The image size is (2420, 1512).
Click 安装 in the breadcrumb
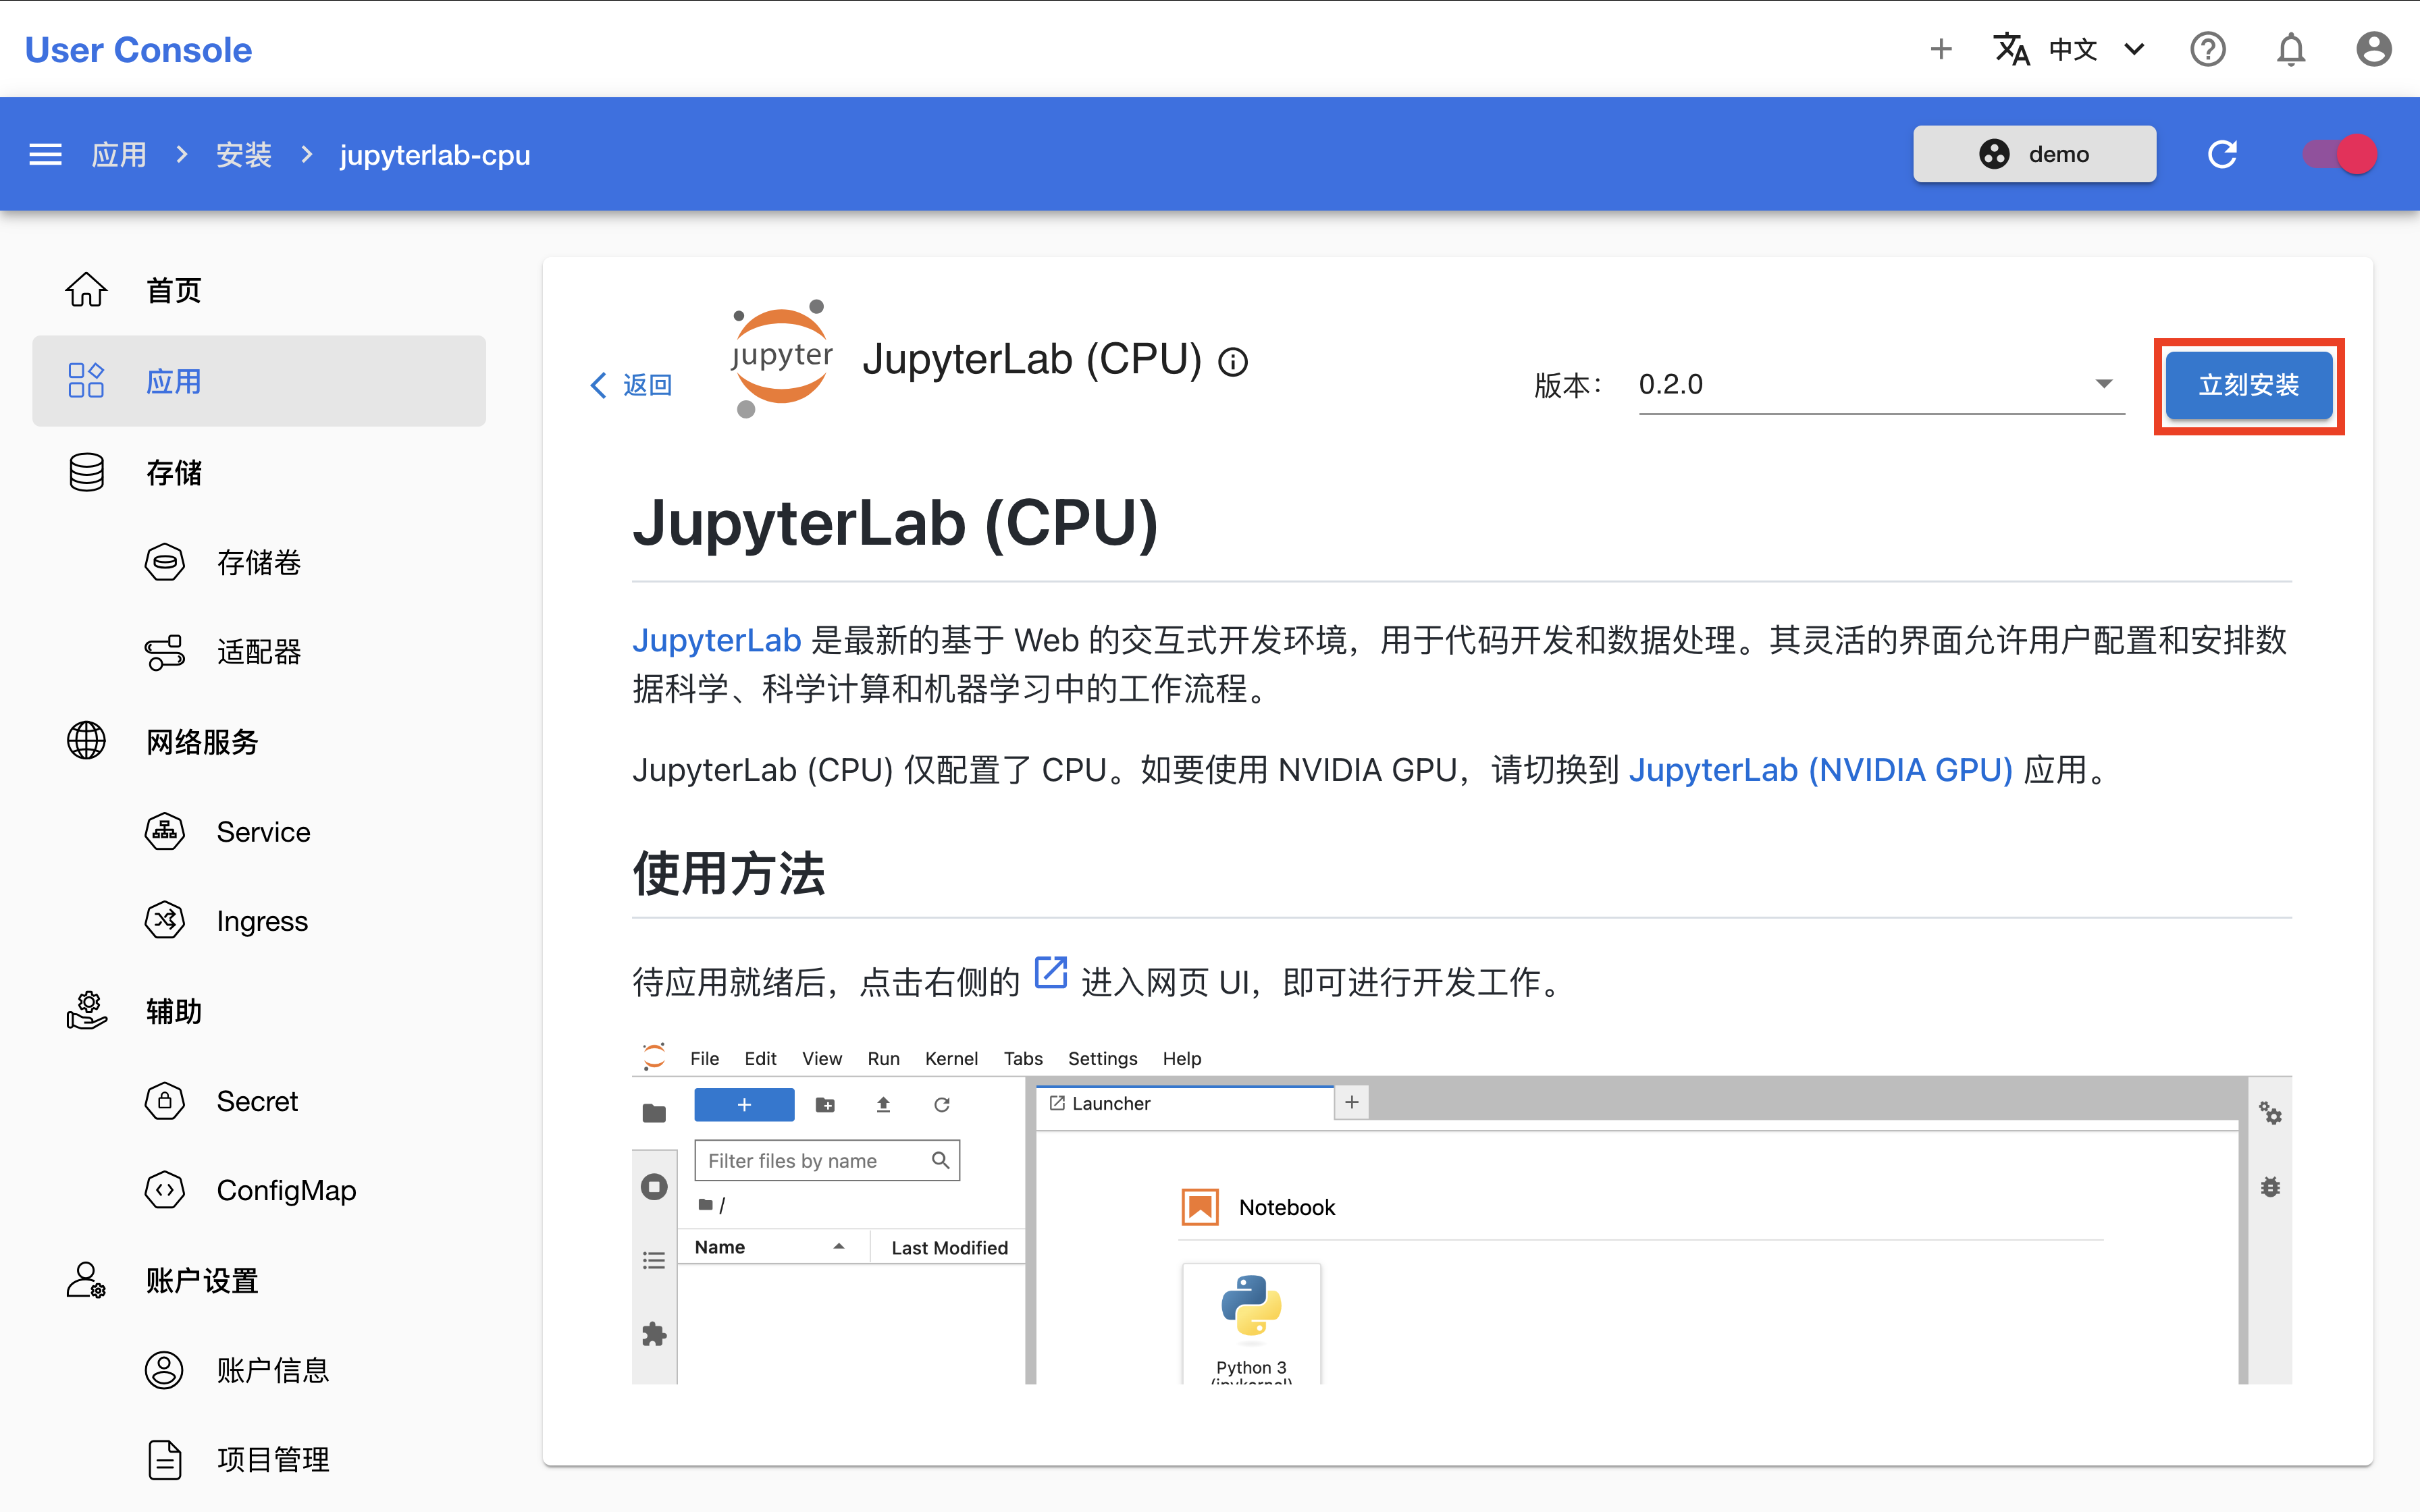click(244, 154)
